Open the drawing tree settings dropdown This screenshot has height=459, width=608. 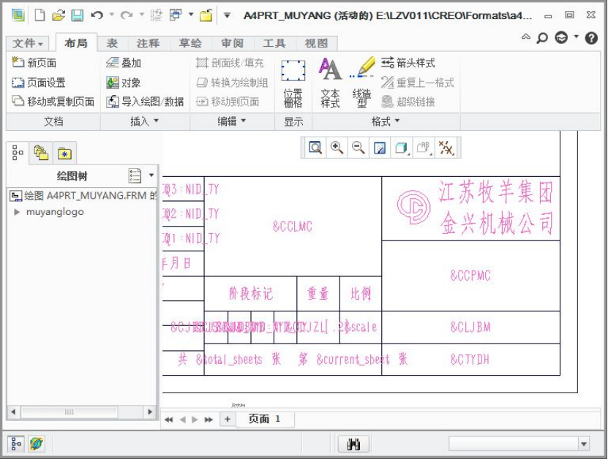coord(151,175)
